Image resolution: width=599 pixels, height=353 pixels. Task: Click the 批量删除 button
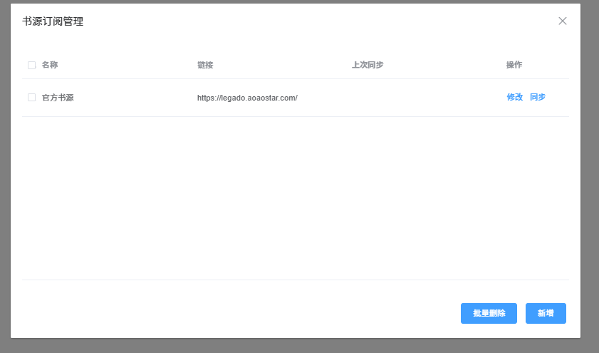click(489, 313)
